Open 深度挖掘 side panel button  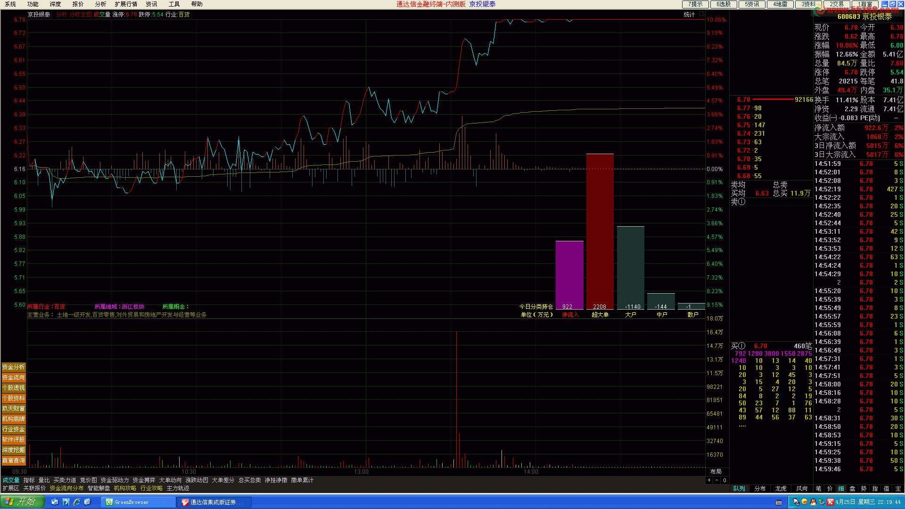[14, 450]
